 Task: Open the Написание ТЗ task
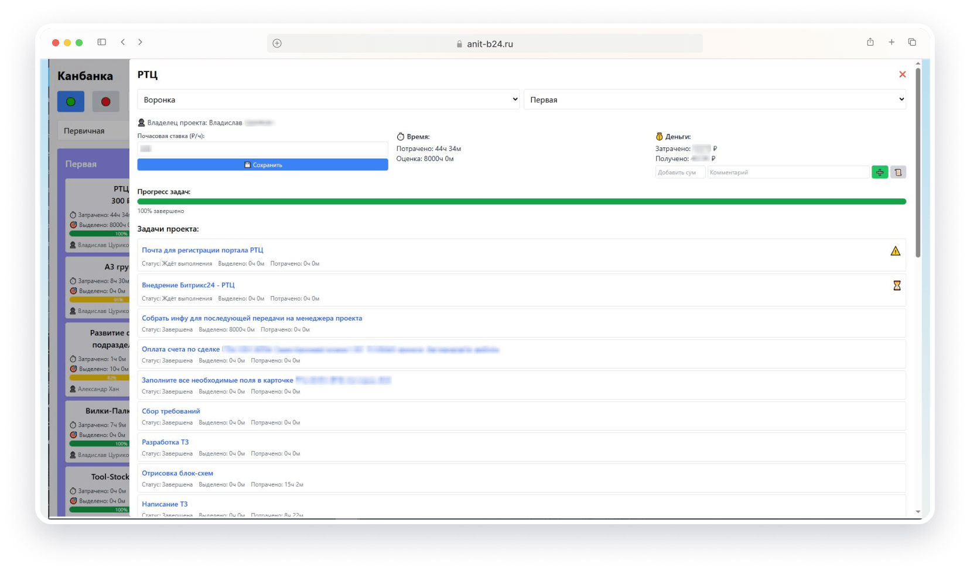pyautogui.click(x=165, y=504)
